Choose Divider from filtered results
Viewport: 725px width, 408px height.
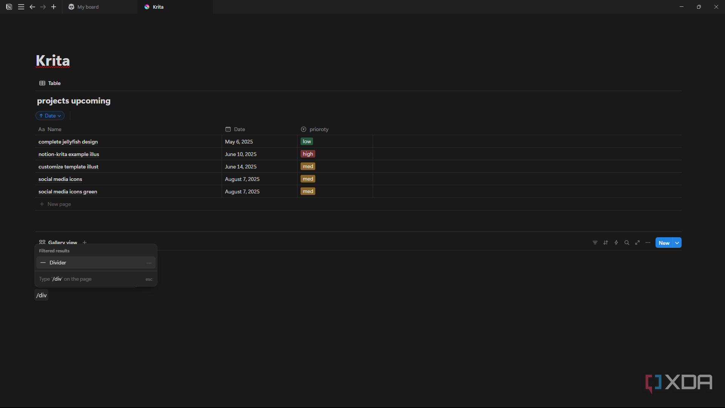(96, 263)
